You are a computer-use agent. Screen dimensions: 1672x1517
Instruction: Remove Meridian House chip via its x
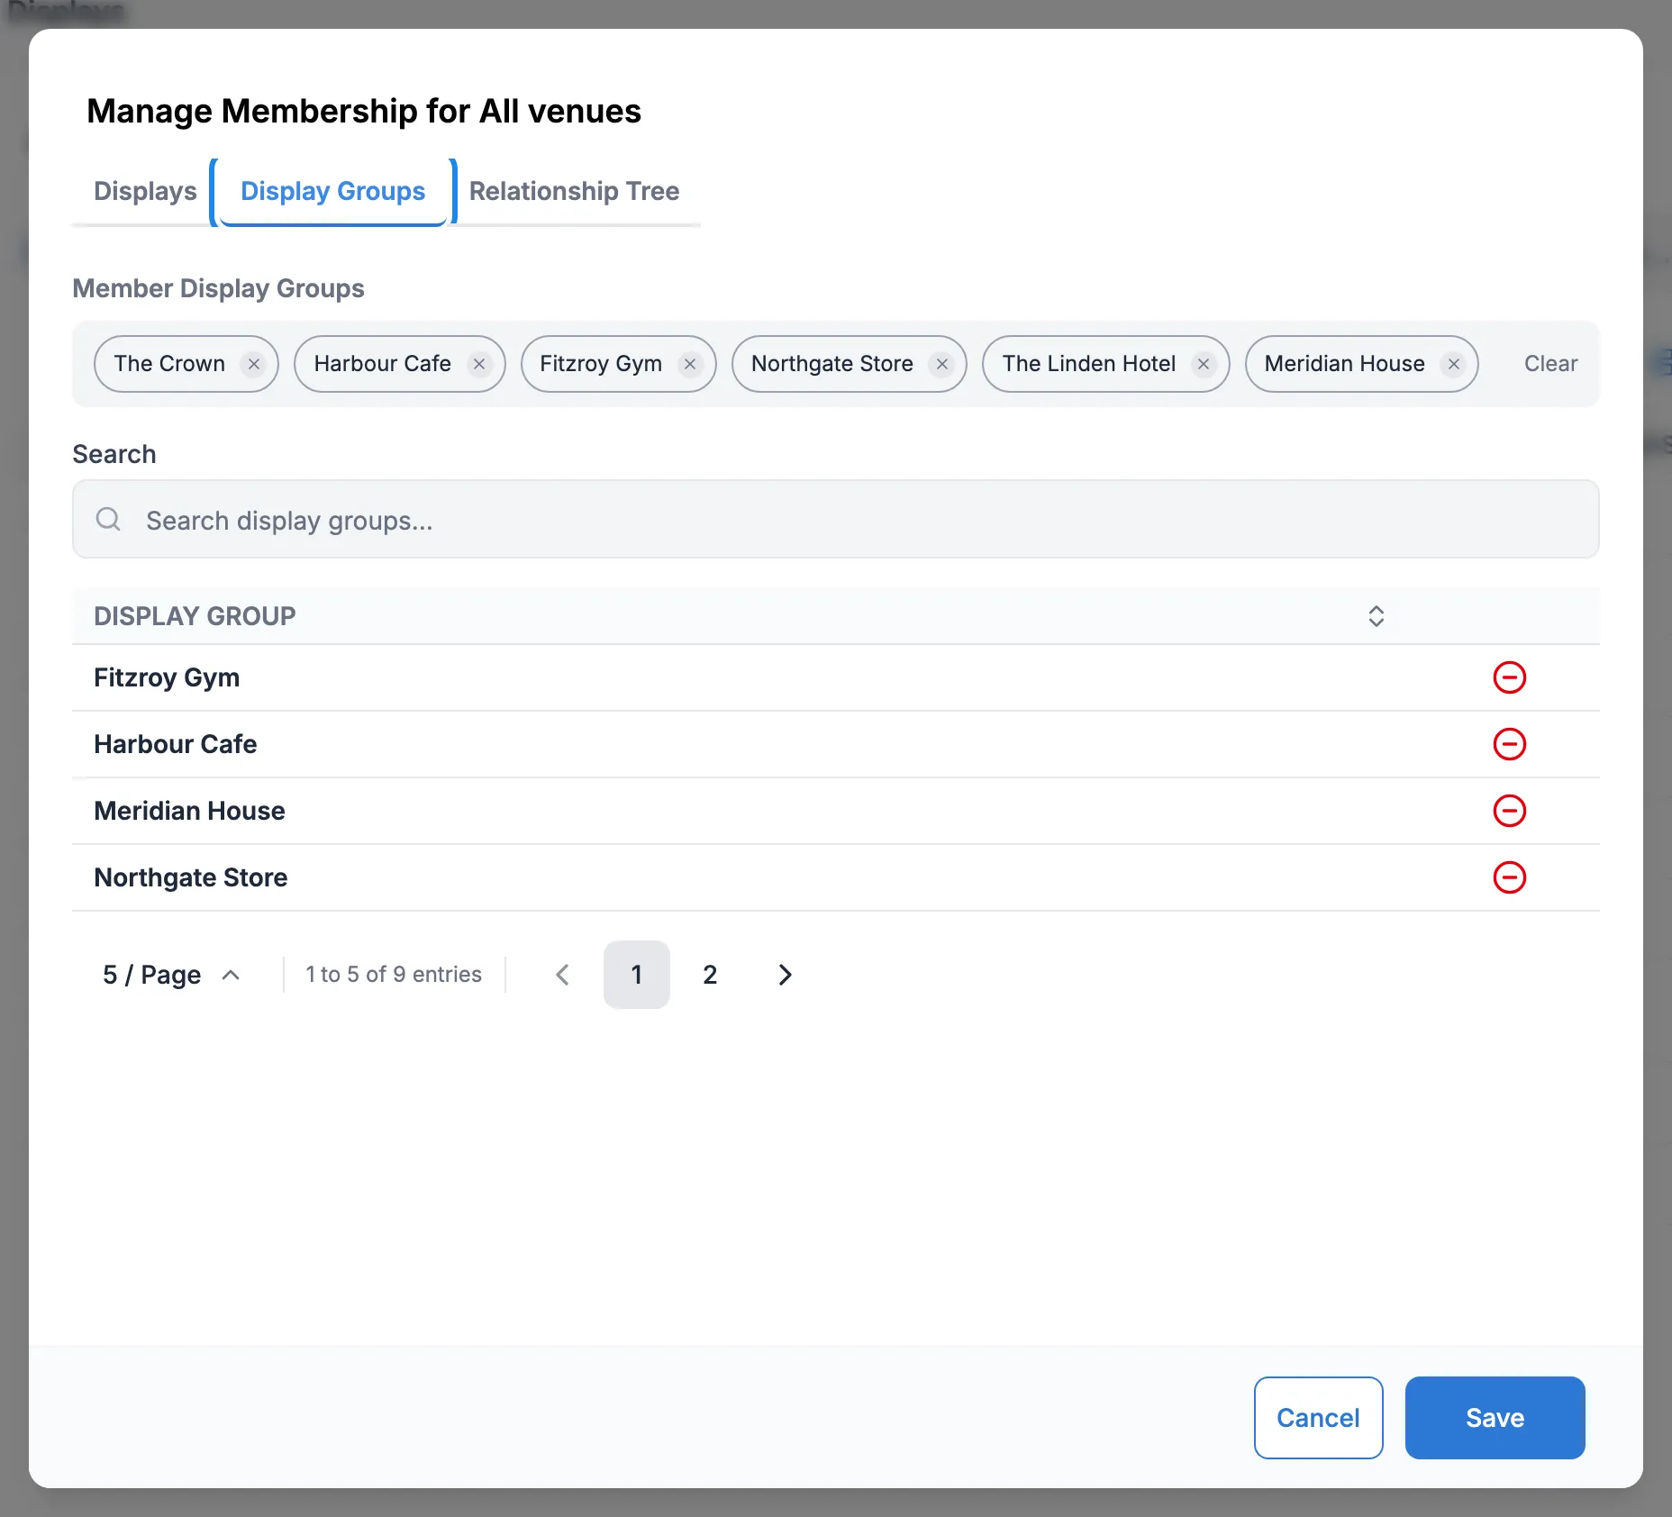pos(1453,364)
